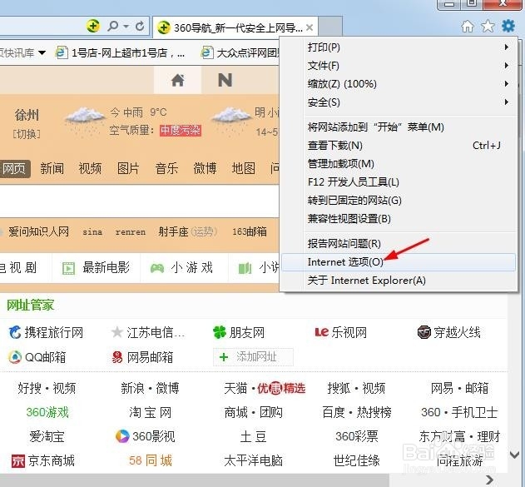Screen dimensions: 525x487
Task: Open 1号店 favorites bar bookmark
Action: (x=120, y=52)
